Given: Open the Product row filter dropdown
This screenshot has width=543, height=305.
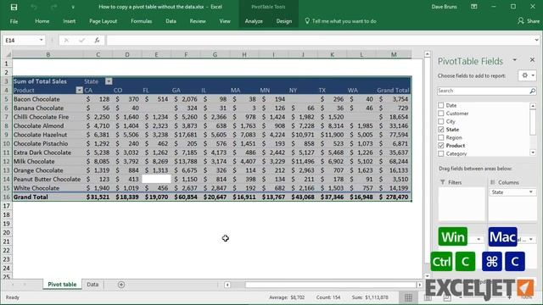Looking at the screenshot, I should 79,91.
